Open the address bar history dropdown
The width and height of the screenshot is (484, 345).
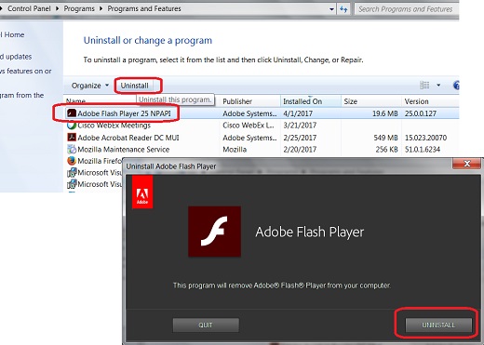click(331, 9)
